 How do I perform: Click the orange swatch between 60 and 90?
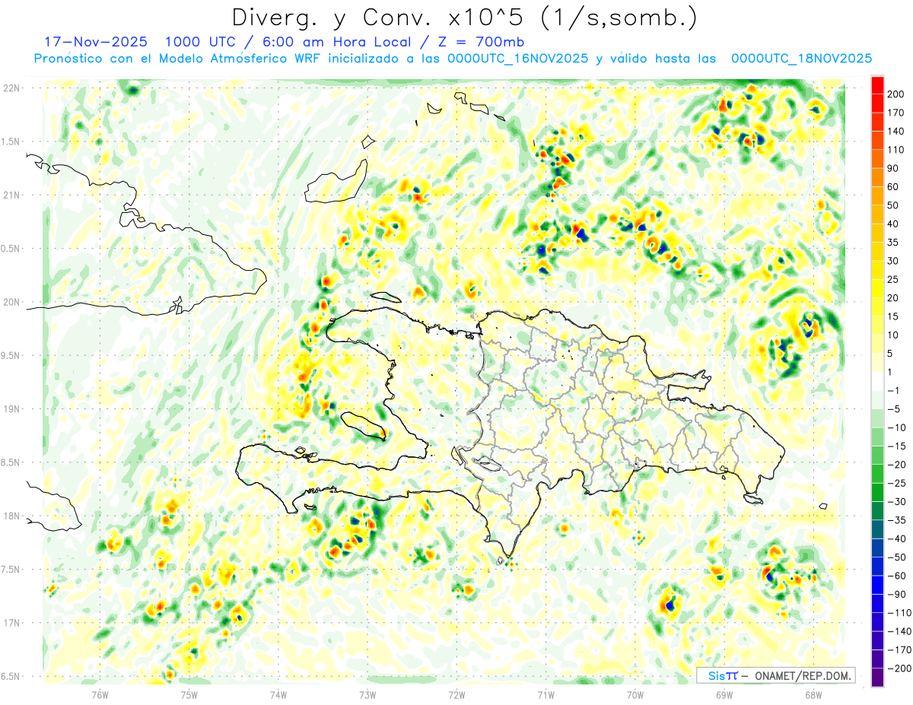[877, 177]
